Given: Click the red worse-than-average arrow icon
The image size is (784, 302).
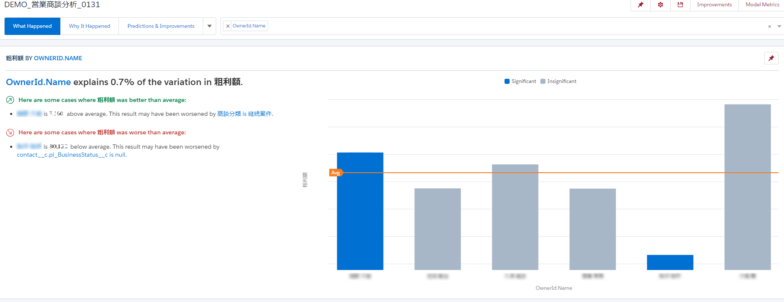Looking at the screenshot, I should (x=10, y=133).
